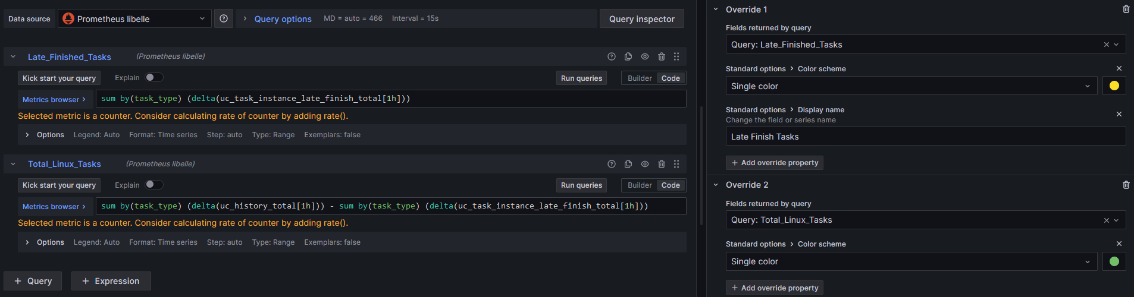Add a new Expression

coord(111,281)
